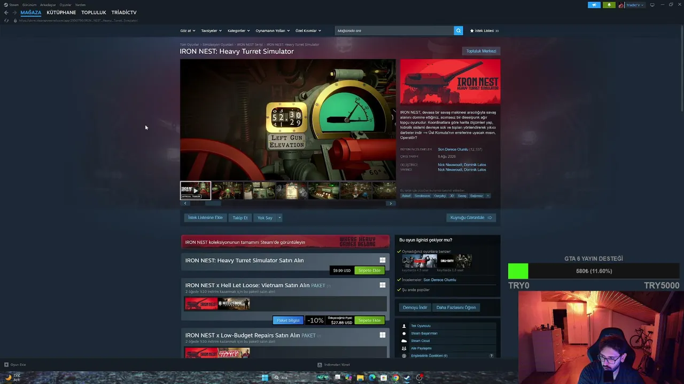Viewport: 684px width, 384px height.
Task: Expand the Özel Kısımlar dropdown
Action: coord(308,30)
